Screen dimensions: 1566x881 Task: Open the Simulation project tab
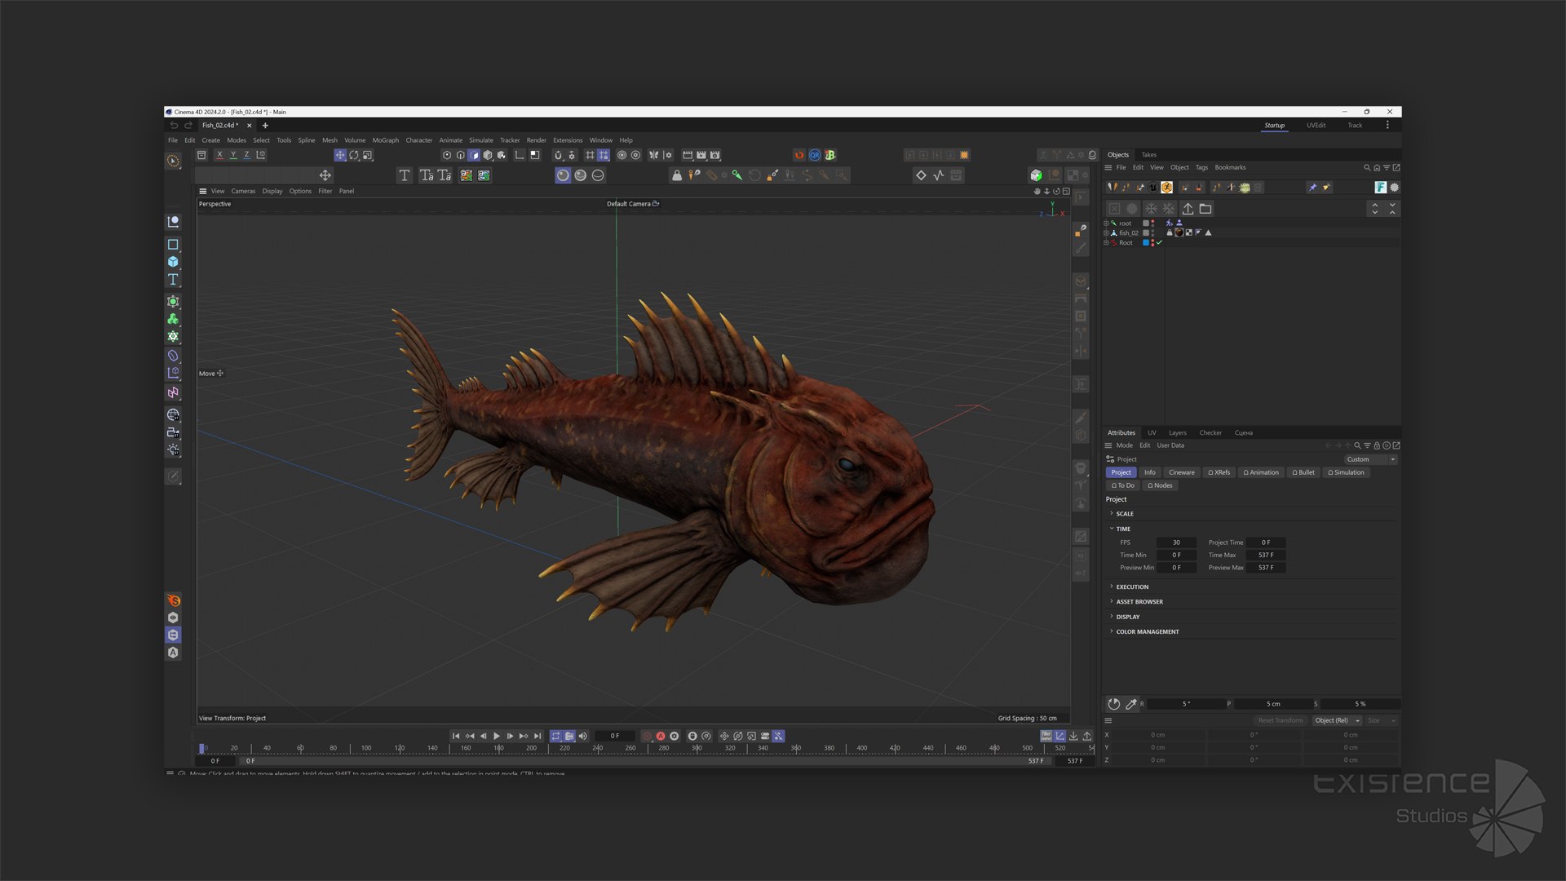1346,473
